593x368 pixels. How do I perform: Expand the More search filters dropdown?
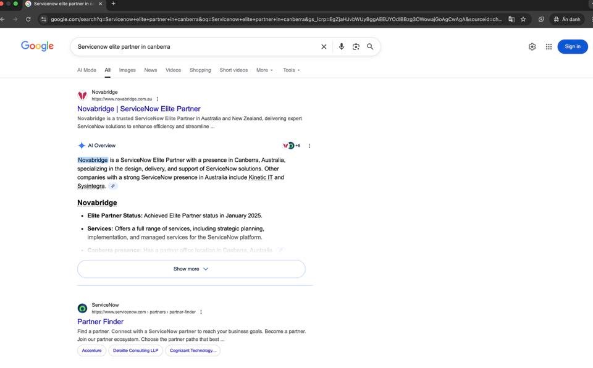[264, 70]
